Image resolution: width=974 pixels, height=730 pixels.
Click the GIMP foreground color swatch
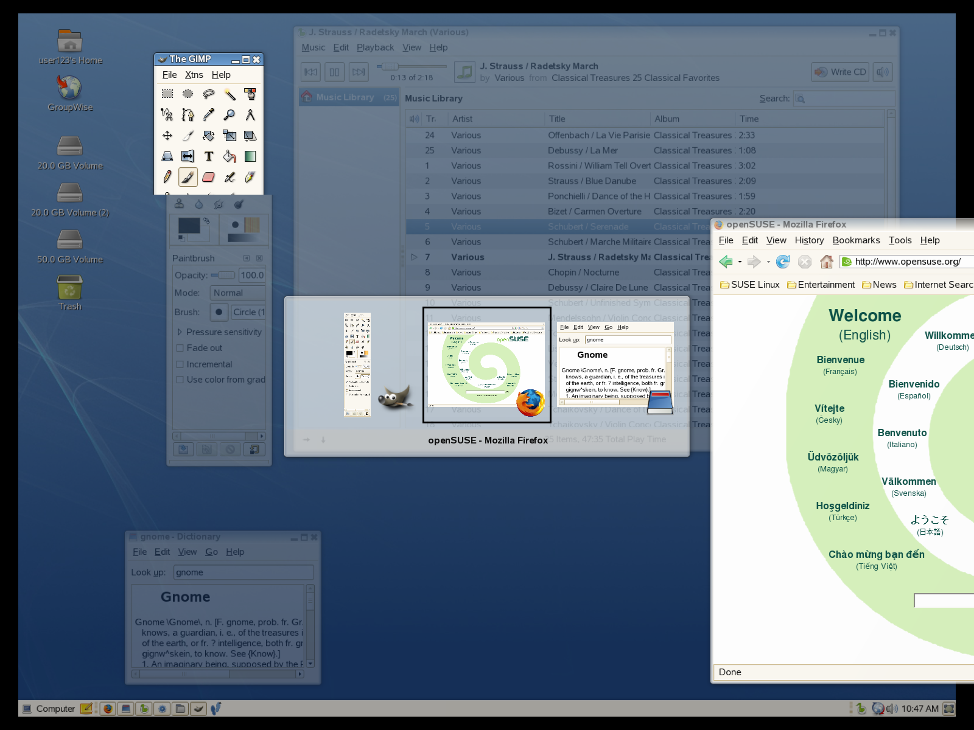(x=189, y=226)
